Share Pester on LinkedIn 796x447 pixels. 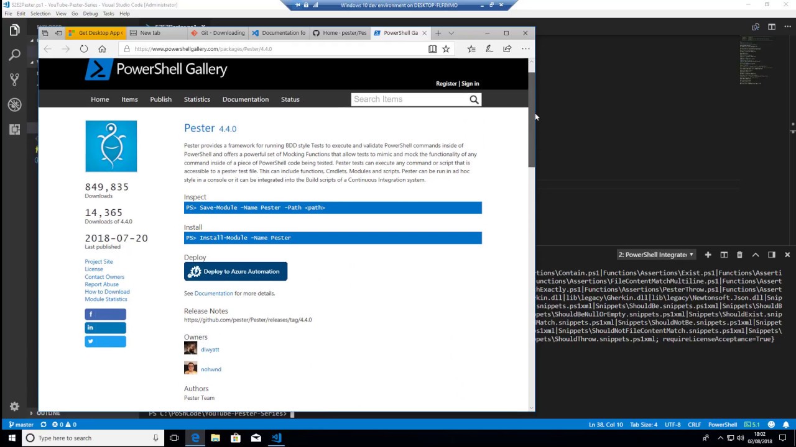coord(105,328)
